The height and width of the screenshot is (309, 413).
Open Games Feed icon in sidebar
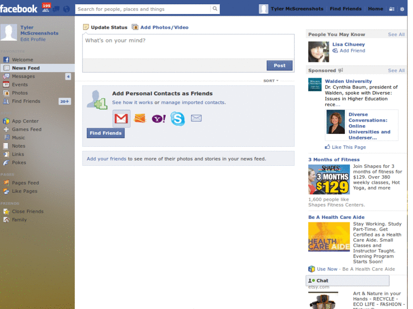6,129
